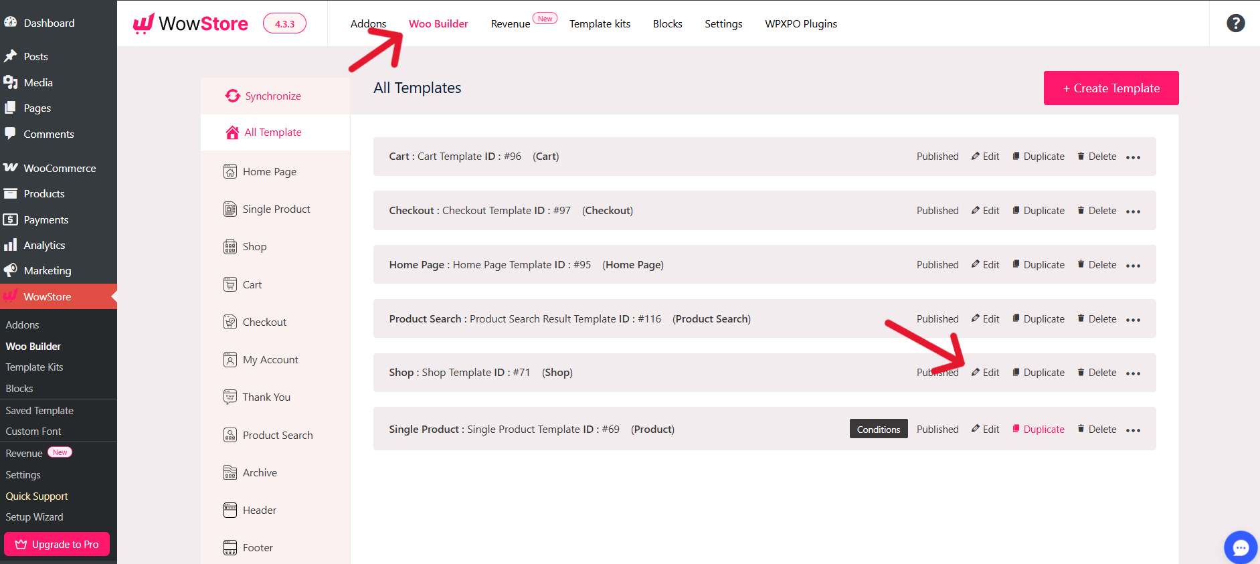Open Archive templates category
Screen dimensions: 1260x564
(x=250, y=472)
